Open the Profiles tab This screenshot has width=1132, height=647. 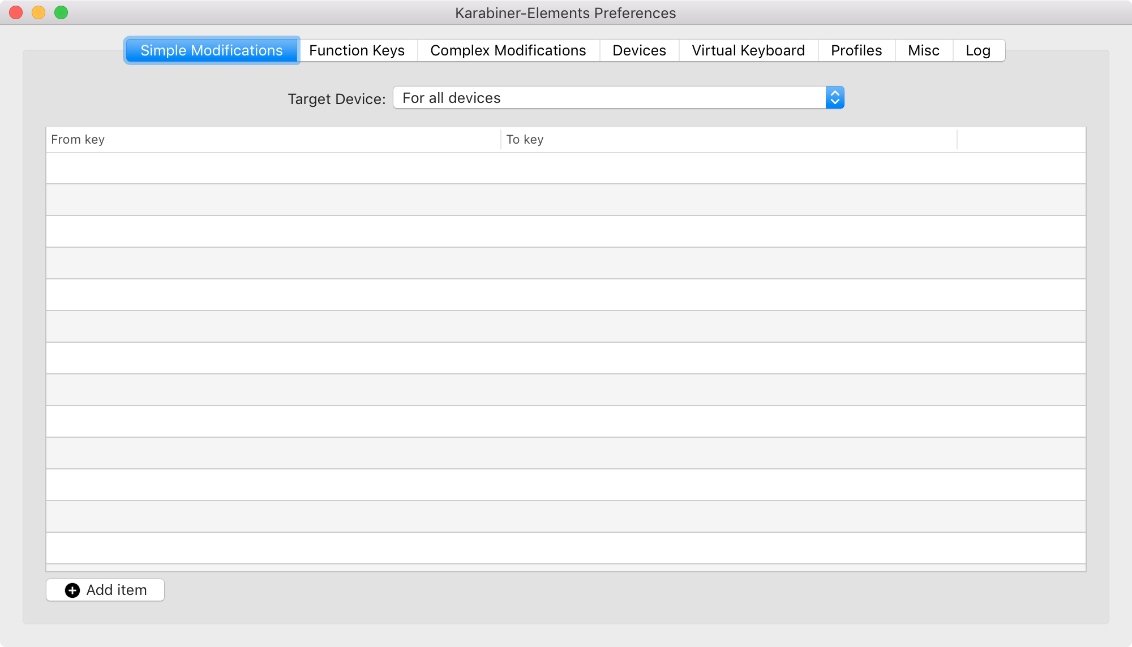click(x=856, y=51)
